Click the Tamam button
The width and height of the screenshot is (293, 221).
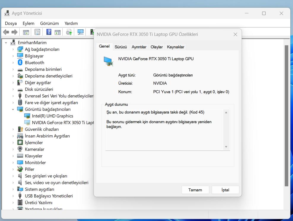click(195, 190)
